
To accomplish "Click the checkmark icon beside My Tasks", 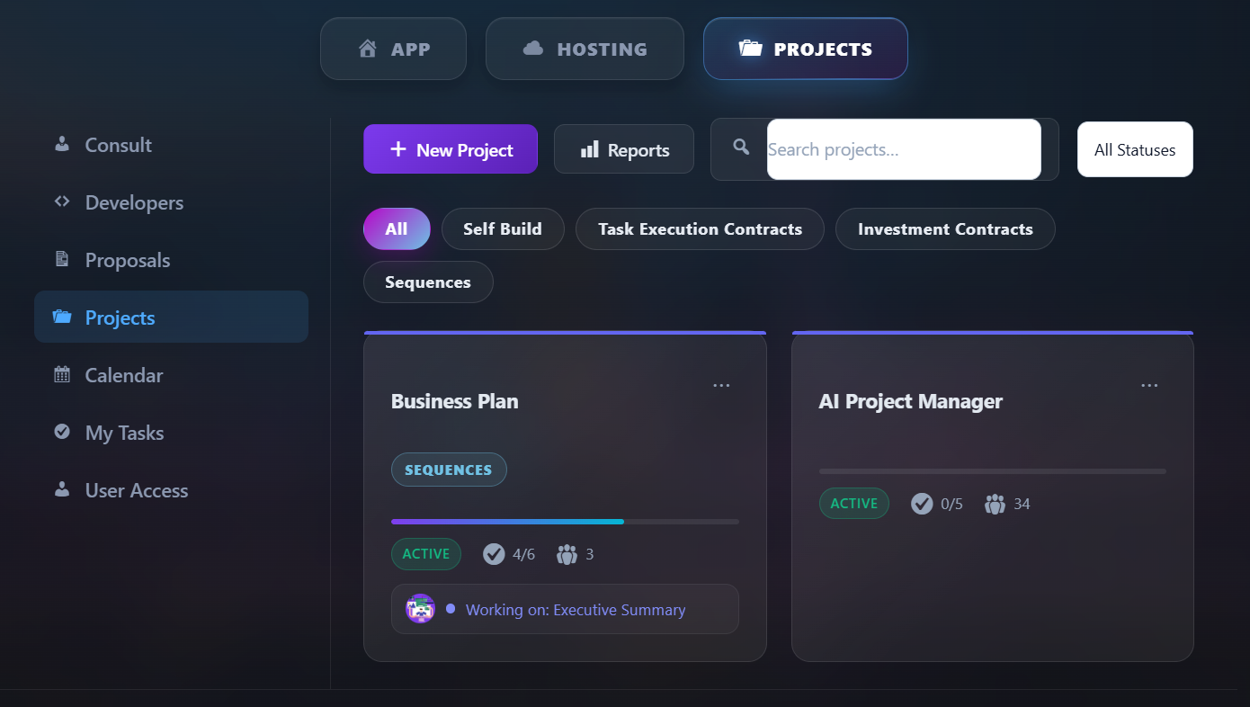I will (62, 432).
